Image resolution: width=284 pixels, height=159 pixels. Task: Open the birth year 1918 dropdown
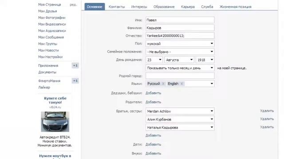pyautogui.click(x=205, y=60)
